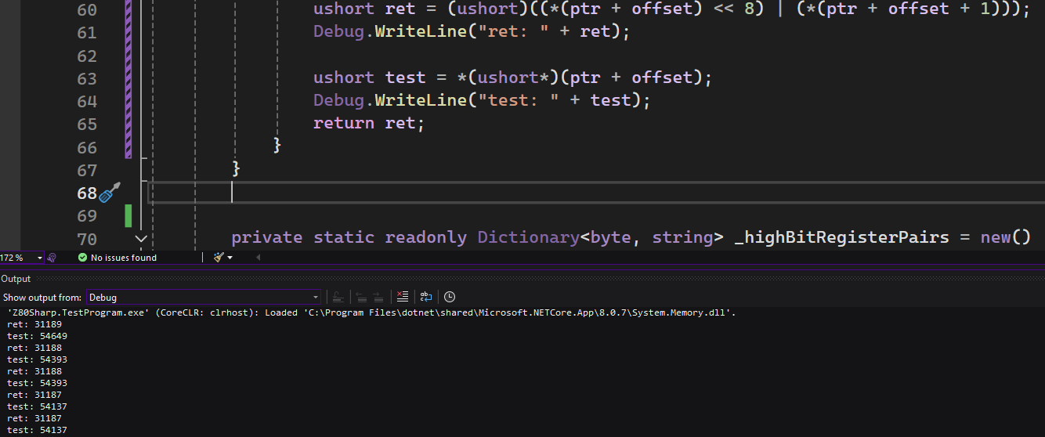This screenshot has height=437, width=1045.
Task: Go to previous message in Output toolbar
Action: (361, 297)
